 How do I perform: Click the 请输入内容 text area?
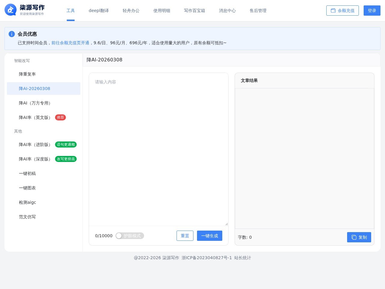click(x=159, y=149)
